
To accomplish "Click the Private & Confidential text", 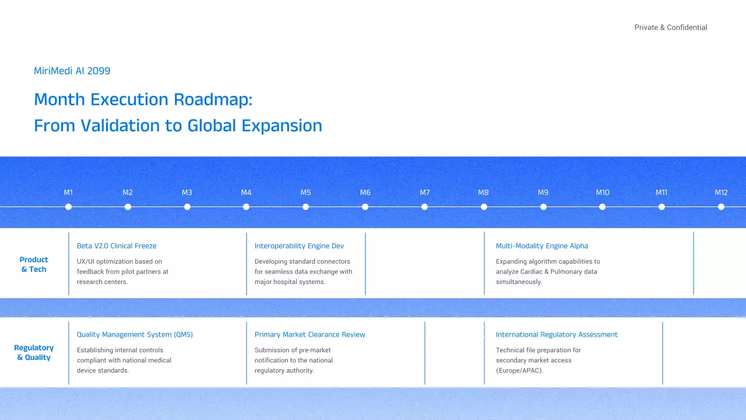I will coord(671,27).
